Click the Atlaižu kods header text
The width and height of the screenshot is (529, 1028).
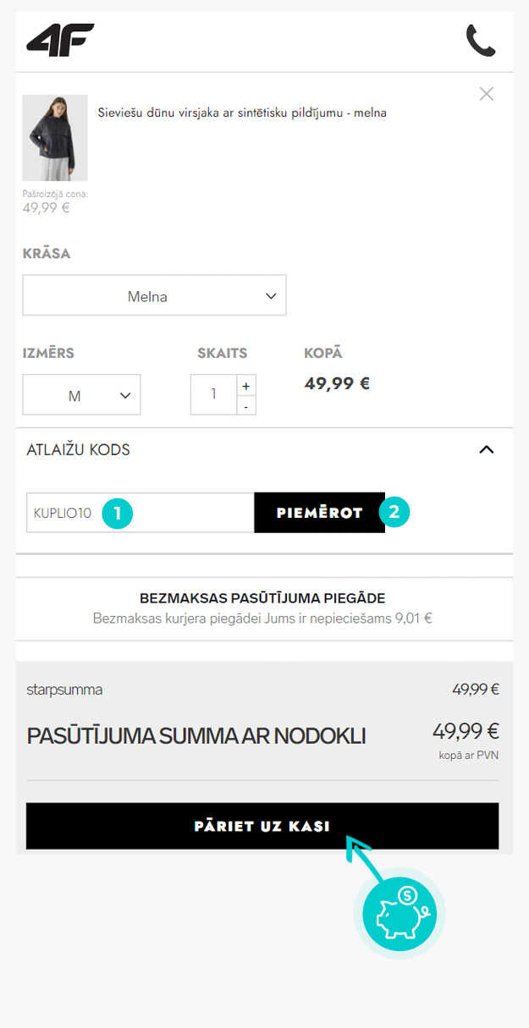79,449
